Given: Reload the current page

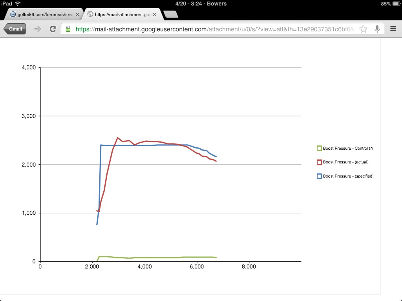Looking at the screenshot, I should (x=53, y=29).
